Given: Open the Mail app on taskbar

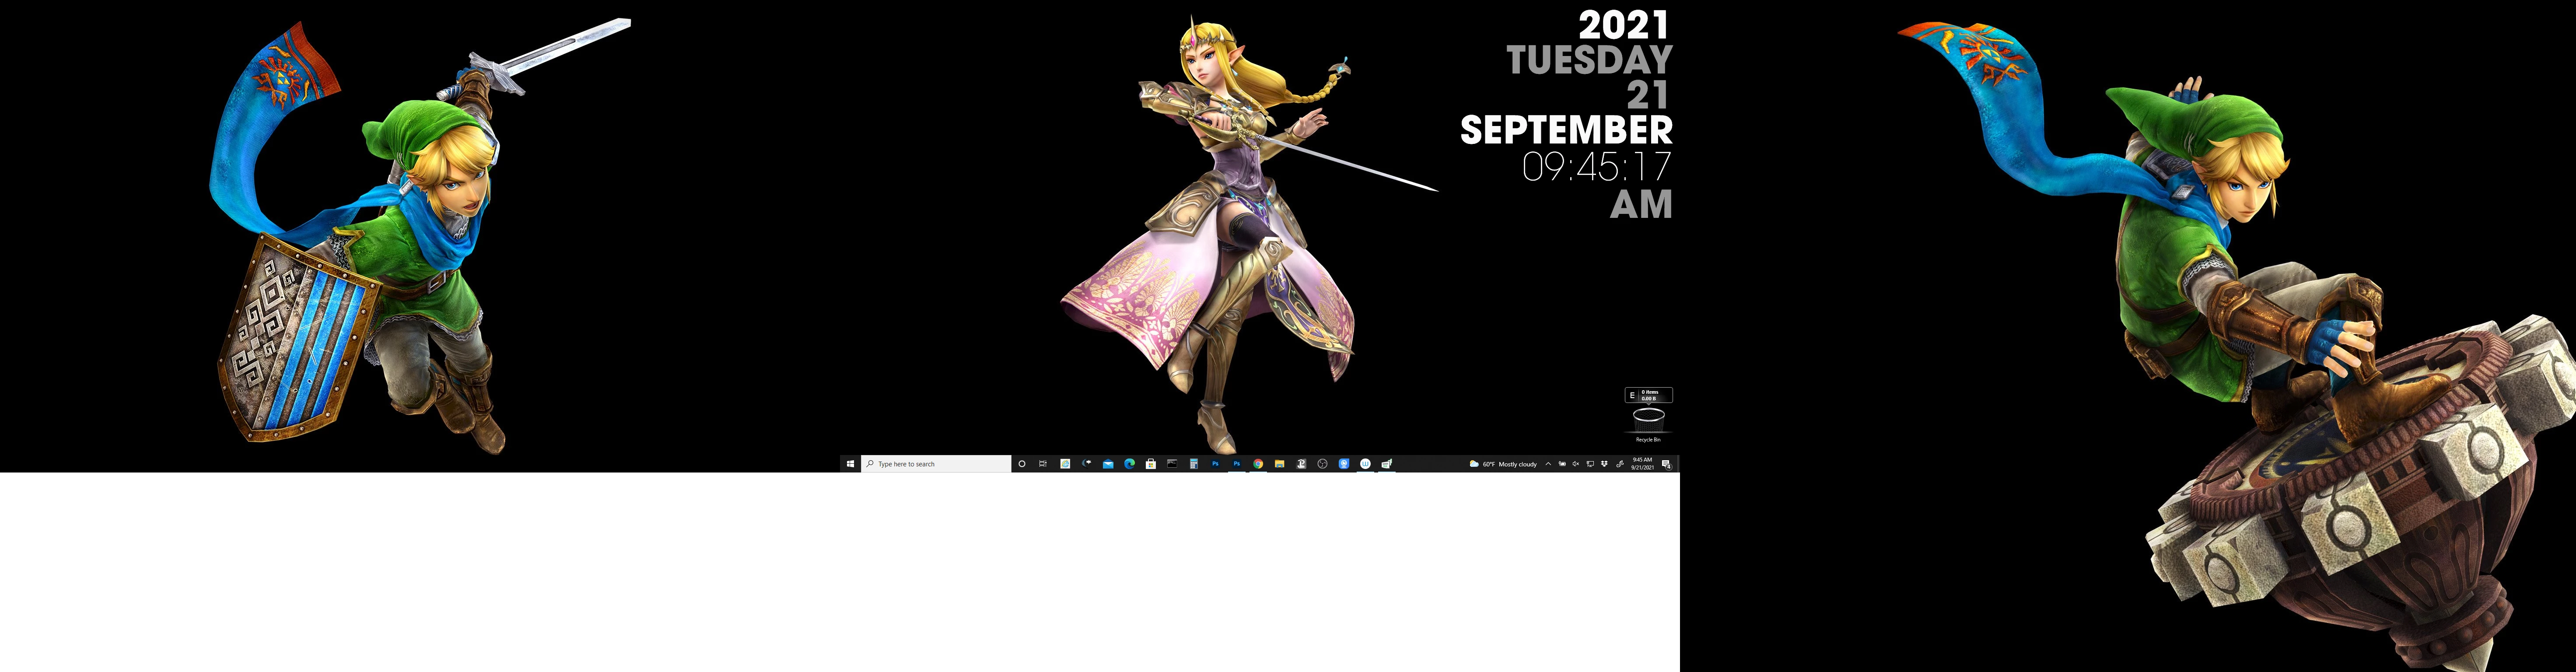Looking at the screenshot, I should click(1108, 464).
